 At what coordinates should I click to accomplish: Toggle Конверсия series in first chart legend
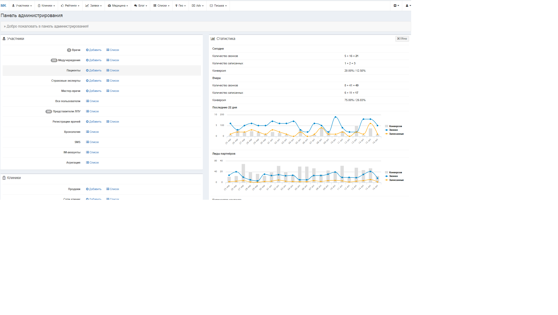click(395, 126)
